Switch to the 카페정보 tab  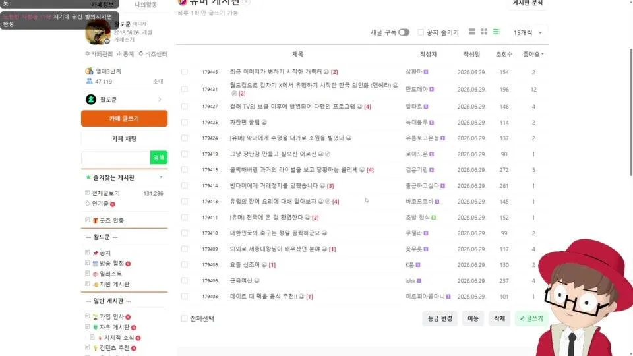coord(102,5)
